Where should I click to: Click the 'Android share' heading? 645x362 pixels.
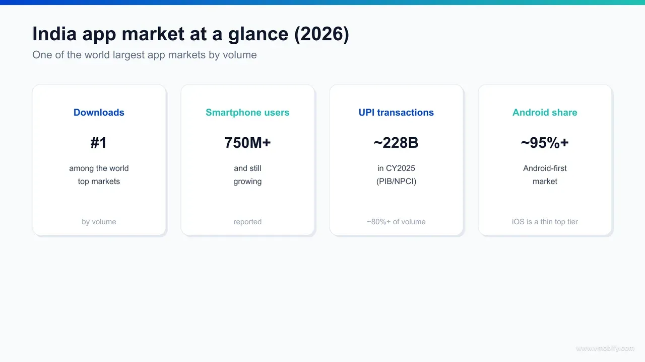[545, 113]
